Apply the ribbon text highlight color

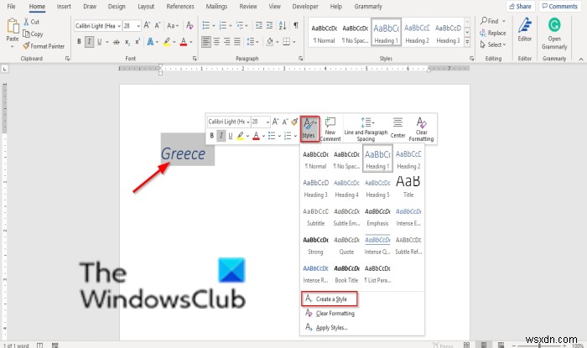pos(167,42)
